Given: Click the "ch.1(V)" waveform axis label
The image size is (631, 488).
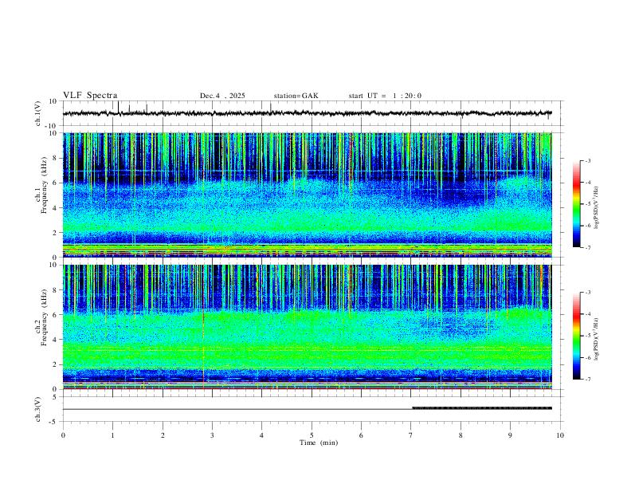Looking at the screenshot, I should pyautogui.click(x=38, y=113).
